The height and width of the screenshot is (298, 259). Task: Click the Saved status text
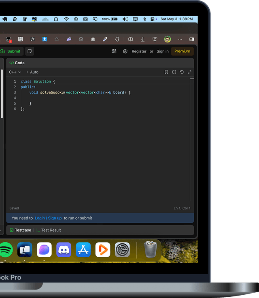tap(14, 208)
